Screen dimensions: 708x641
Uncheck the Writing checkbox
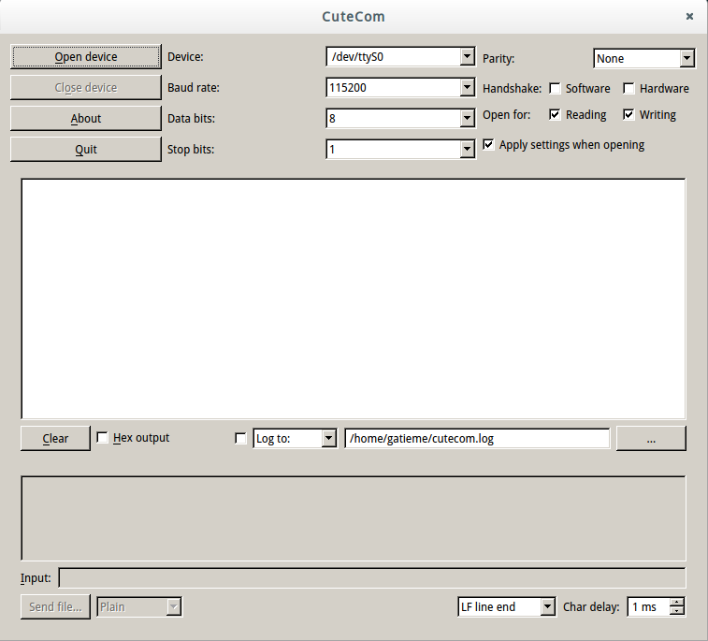point(629,114)
